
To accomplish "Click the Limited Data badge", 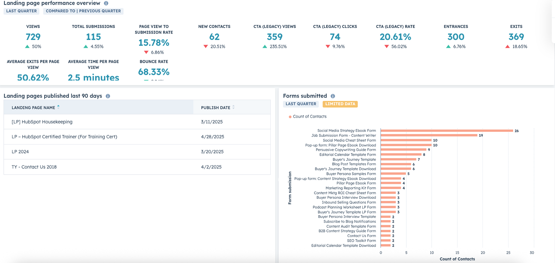I will [340, 104].
